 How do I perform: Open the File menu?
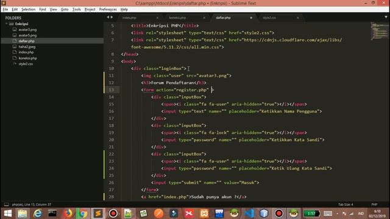click(5, 10)
